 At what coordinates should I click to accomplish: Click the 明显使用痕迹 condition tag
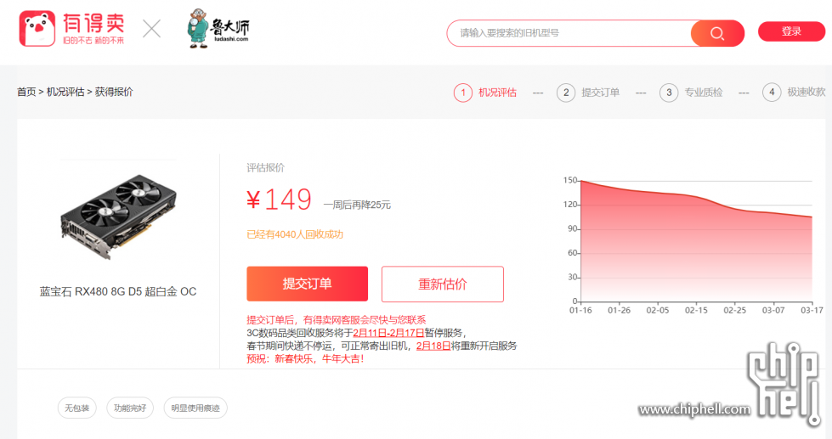[x=195, y=408]
